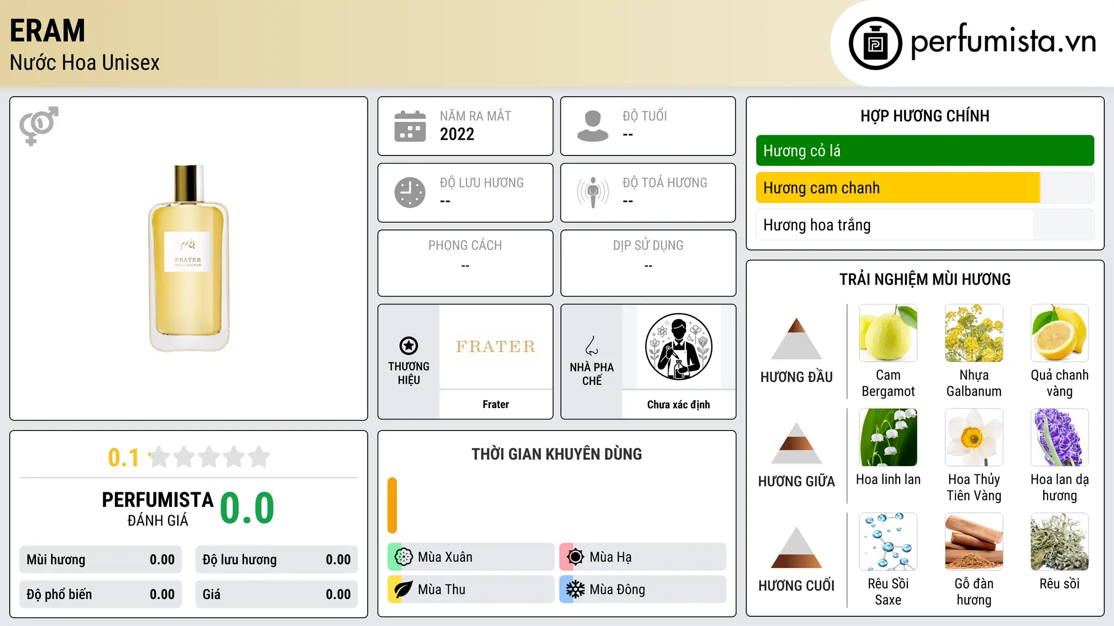Select the Hương cam chanh accord bar

(925, 188)
